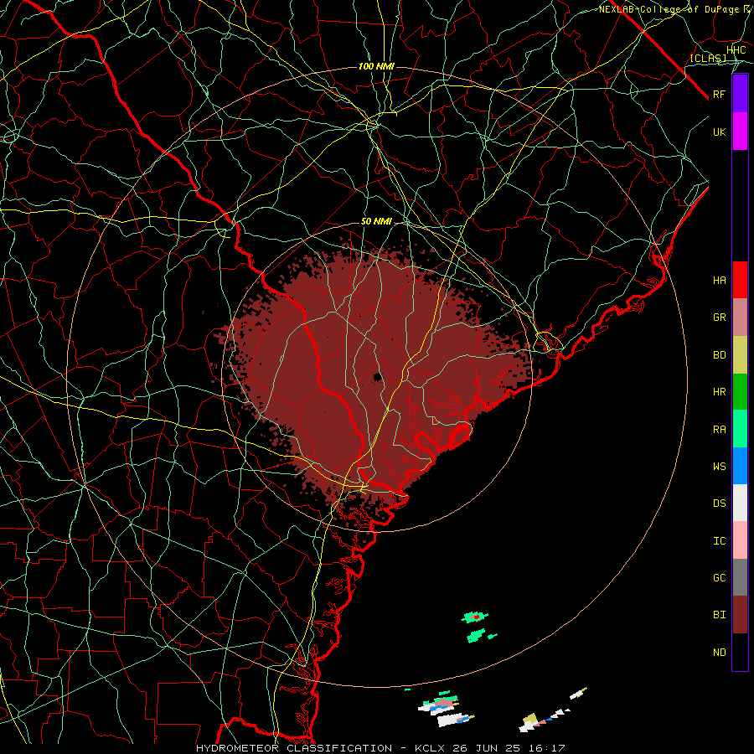Click the WS legend label
This screenshot has width=754, height=754.
pyautogui.click(x=719, y=467)
